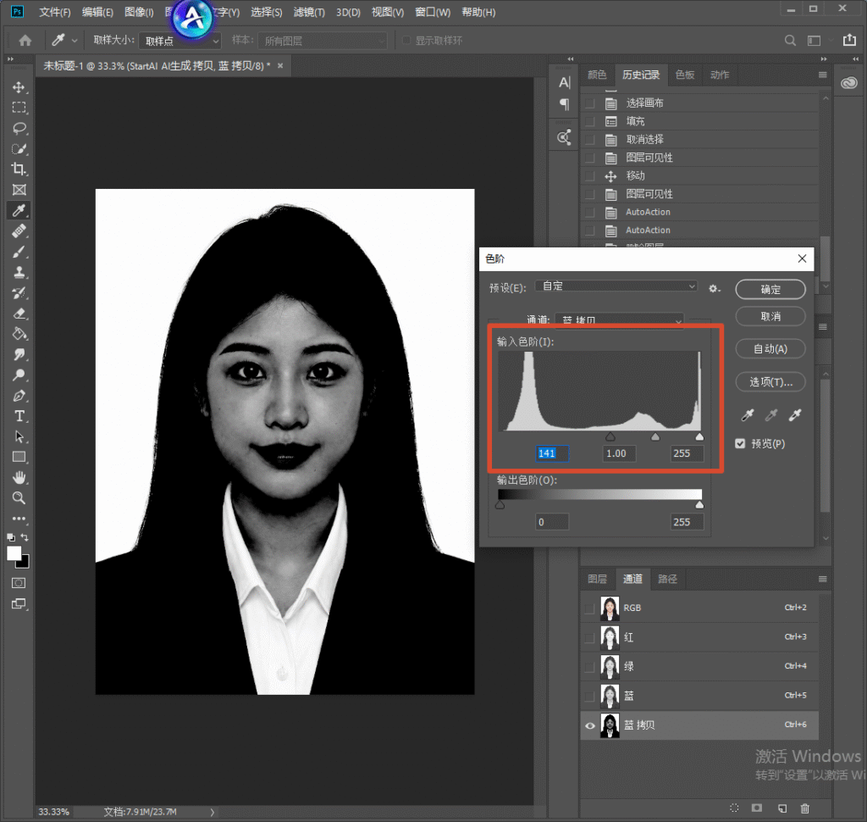Select the Rectangular Marquee tool
This screenshot has width=867, height=822.
19,108
